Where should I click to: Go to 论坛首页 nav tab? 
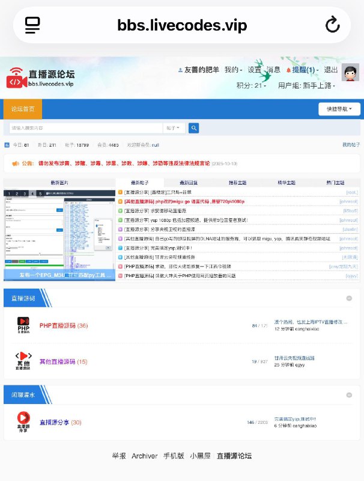click(23, 109)
